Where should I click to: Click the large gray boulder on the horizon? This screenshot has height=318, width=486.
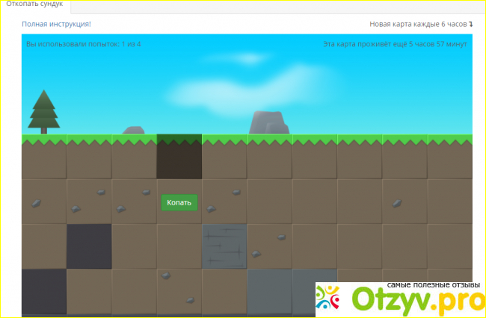268,123
